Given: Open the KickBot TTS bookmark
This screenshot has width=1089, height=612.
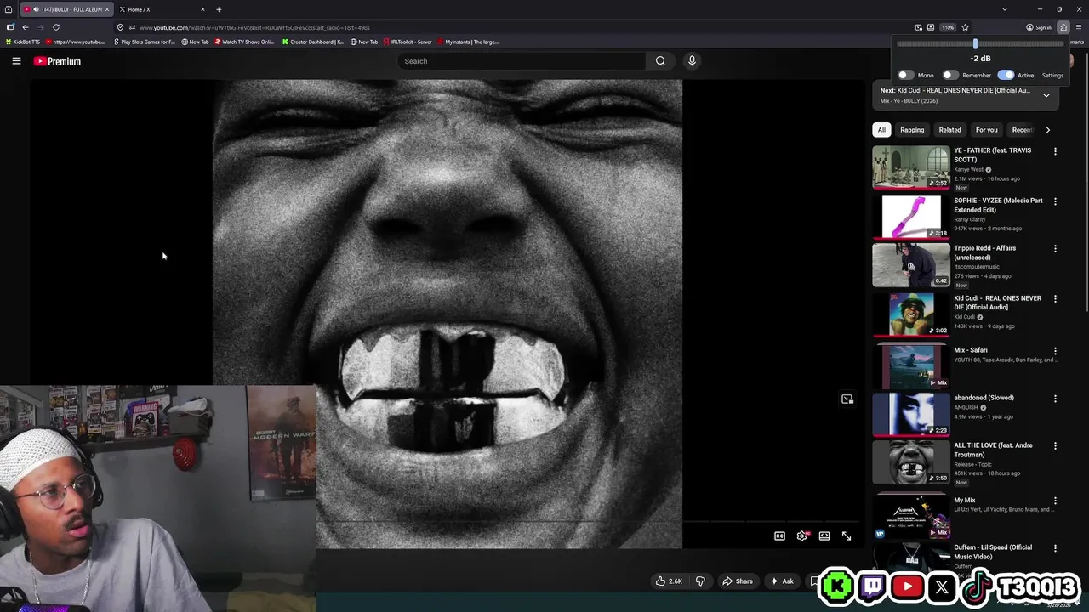Looking at the screenshot, I should coord(23,42).
